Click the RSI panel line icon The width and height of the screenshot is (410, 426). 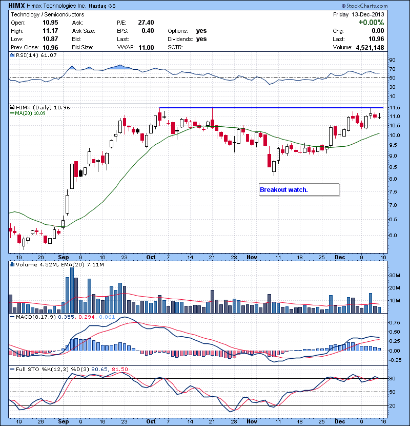(12, 55)
